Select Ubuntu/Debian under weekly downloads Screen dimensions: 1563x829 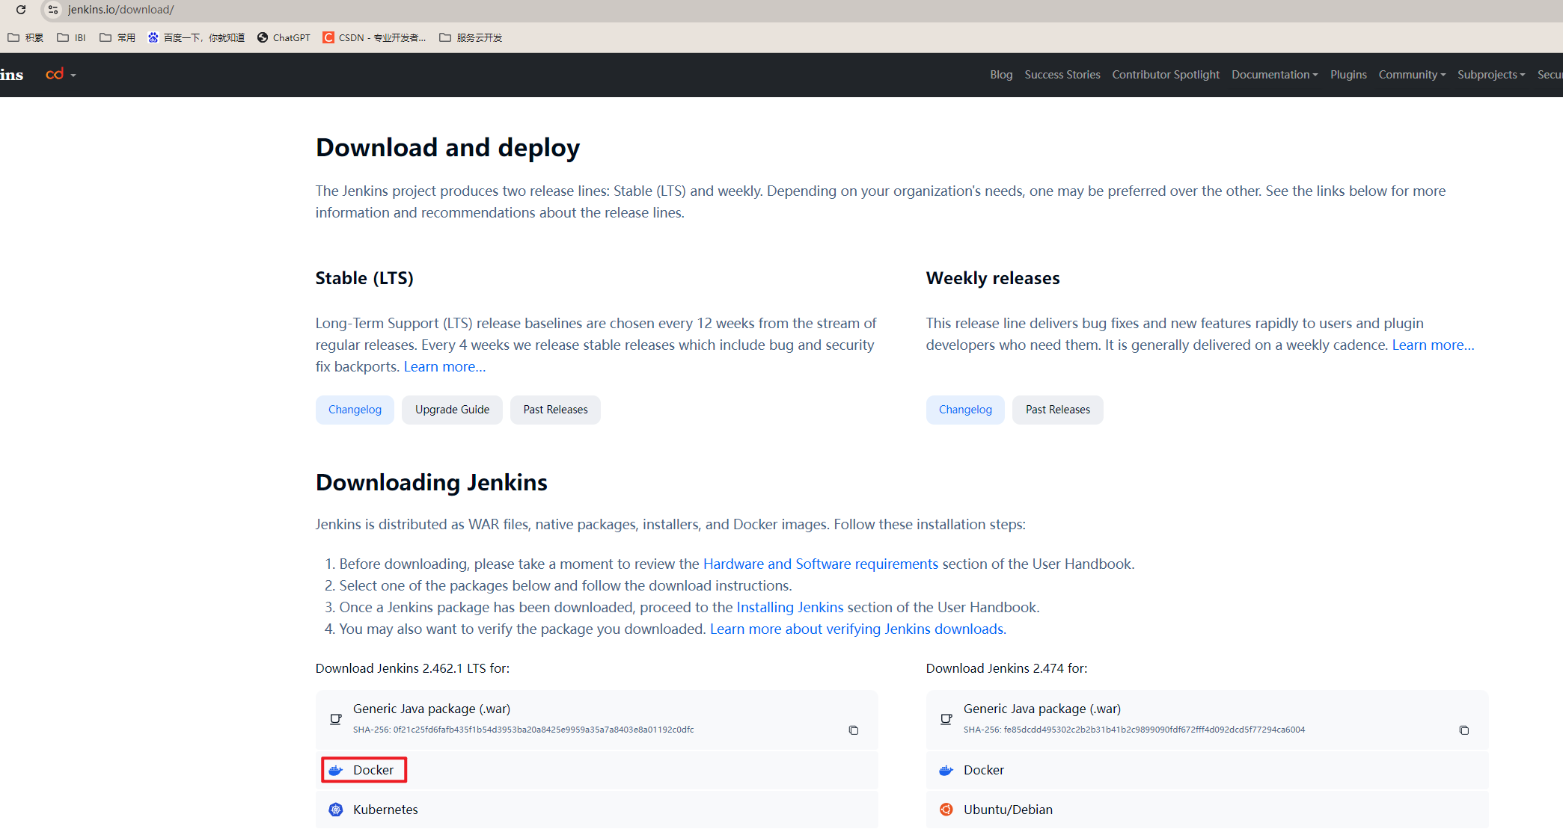click(1207, 810)
